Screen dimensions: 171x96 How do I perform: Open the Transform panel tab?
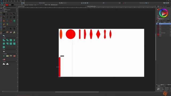pyautogui.click(x=159, y=86)
